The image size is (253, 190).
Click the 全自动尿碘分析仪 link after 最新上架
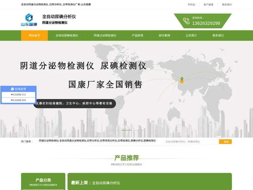pyautogui.click(x=106, y=183)
